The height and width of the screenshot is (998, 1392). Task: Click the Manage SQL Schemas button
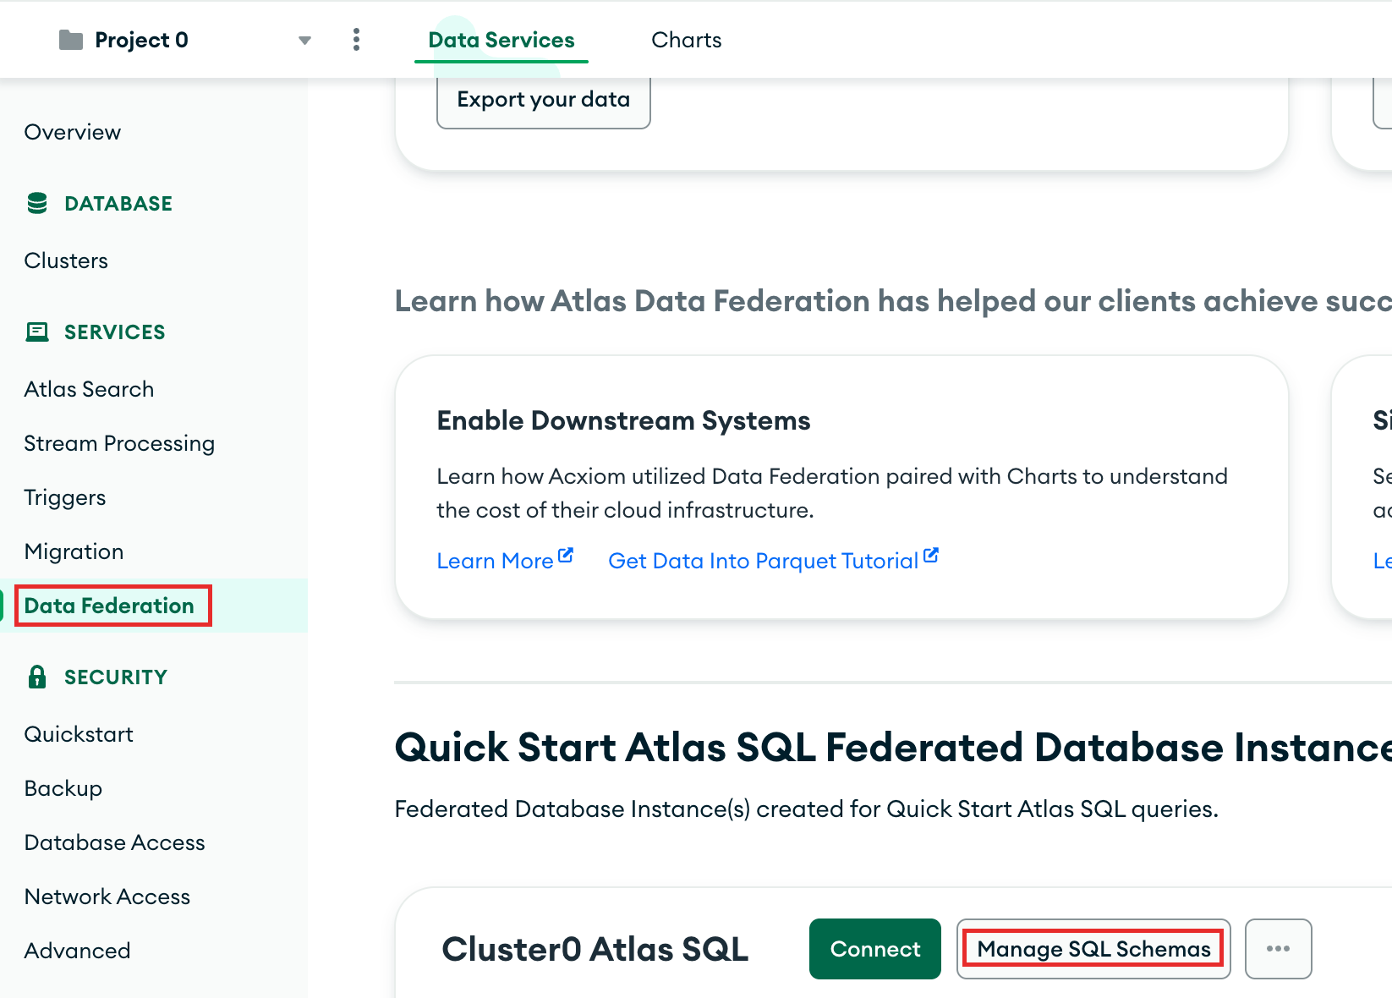[x=1093, y=949]
